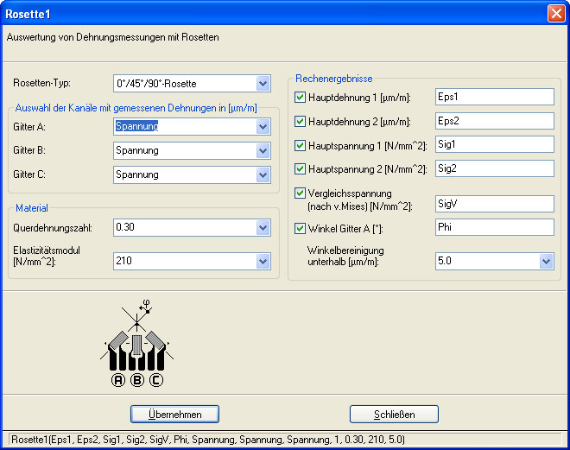The height and width of the screenshot is (450, 570).
Task: Open the Rosetten-Typ dropdown
Action: [x=263, y=84]
